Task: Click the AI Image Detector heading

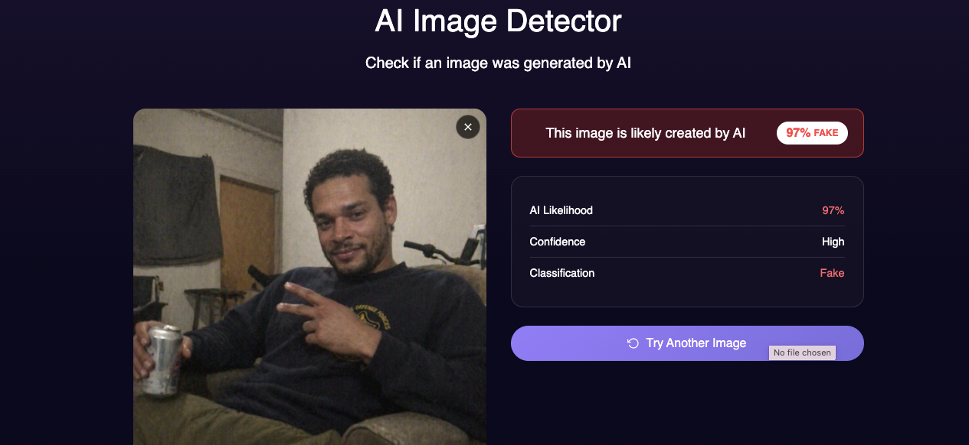Action: [x=498, y=21]
